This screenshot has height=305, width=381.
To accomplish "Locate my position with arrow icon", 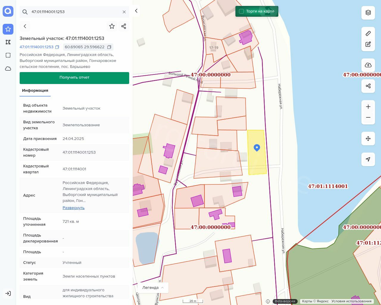I will click(x=368, y=159).
